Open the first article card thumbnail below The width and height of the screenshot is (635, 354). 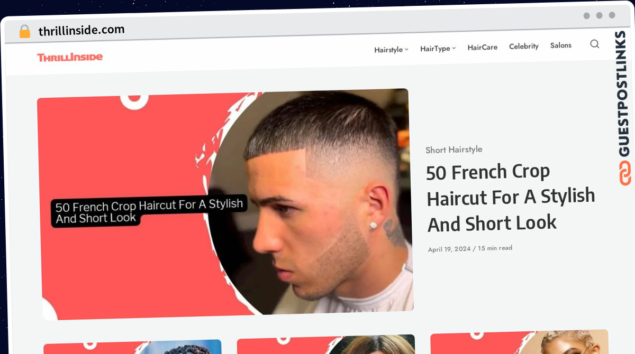click(x=132, y=347)
